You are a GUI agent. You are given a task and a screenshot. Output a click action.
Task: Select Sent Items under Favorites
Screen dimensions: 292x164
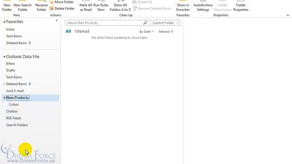[x=14, y=36]
